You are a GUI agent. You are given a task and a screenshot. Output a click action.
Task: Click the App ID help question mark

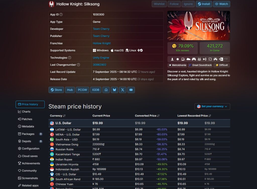[x=61, y=14]
